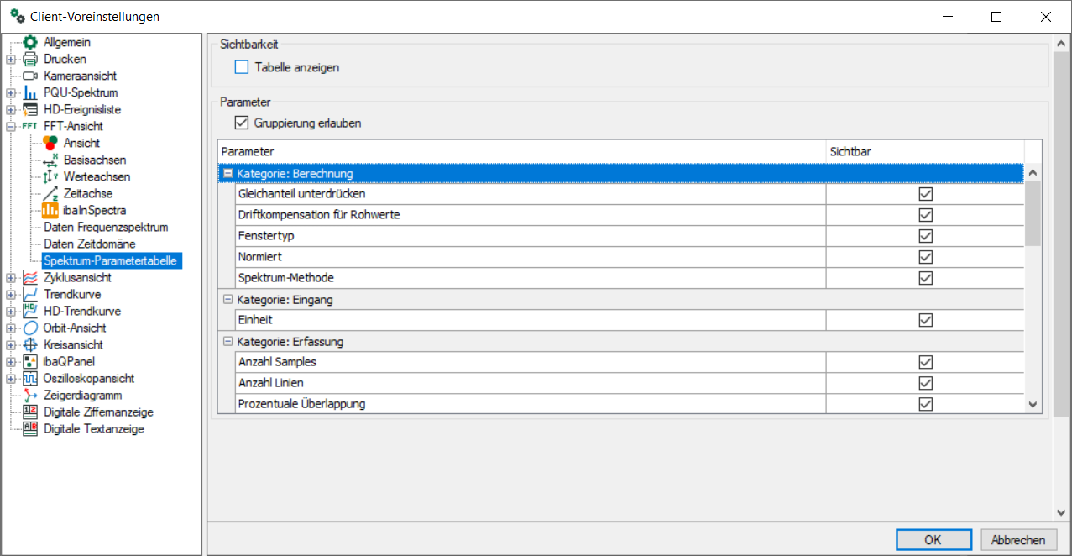The image size is (1072, 556).
Task: Expand the Zyklusansicht tree node
Action: click(10, 277)
